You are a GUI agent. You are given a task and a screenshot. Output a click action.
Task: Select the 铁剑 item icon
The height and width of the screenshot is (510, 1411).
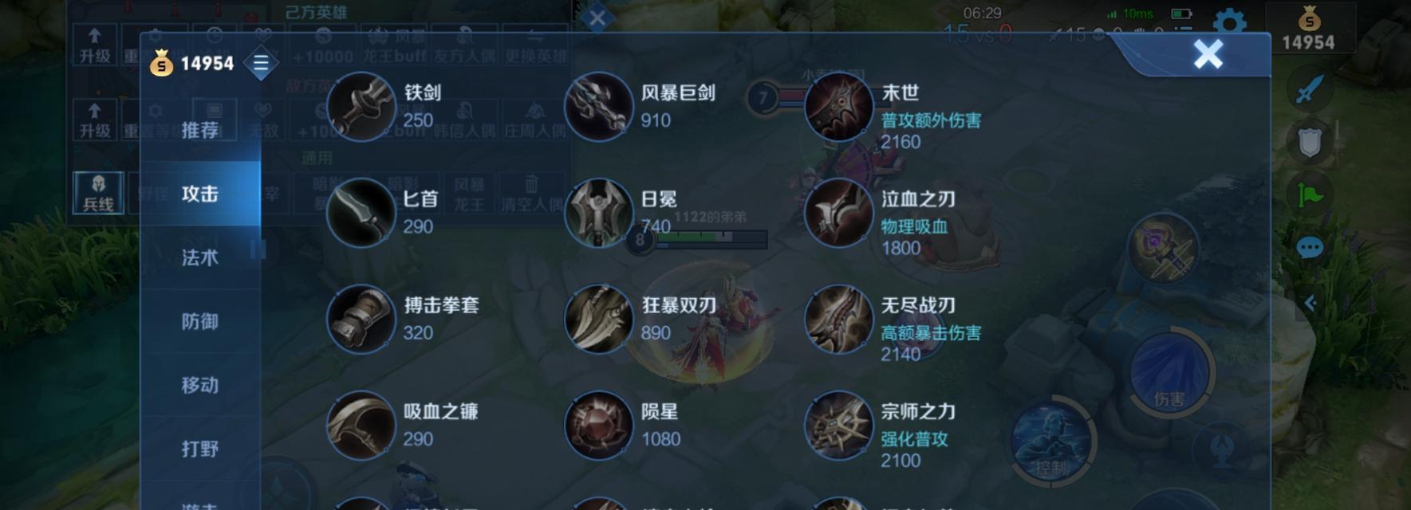(361, 107)
